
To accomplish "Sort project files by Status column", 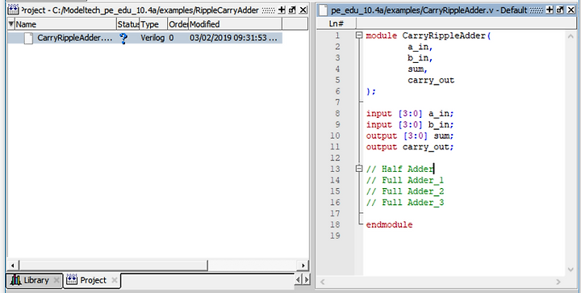I will coord(127,24).
